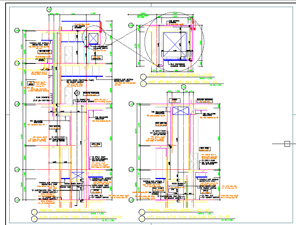Screen dimensions: 296x225
Task: Select the title bubble beside lower-right PARTIAL SECTION
Action: tap(141, 212)
